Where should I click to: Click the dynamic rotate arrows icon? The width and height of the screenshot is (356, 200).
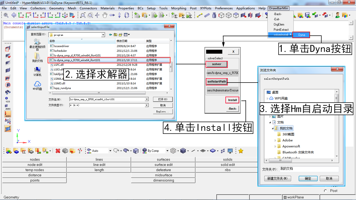127,16
